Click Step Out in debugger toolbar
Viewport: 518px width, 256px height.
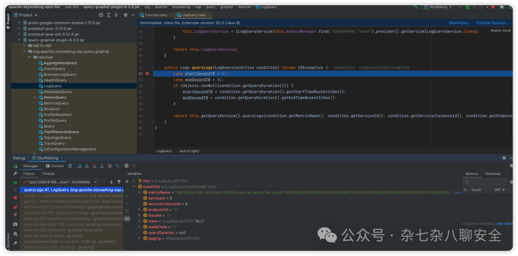[x=102, y=166]
